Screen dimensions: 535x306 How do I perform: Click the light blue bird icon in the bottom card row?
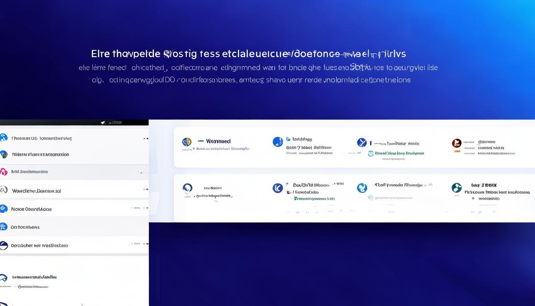362,188
